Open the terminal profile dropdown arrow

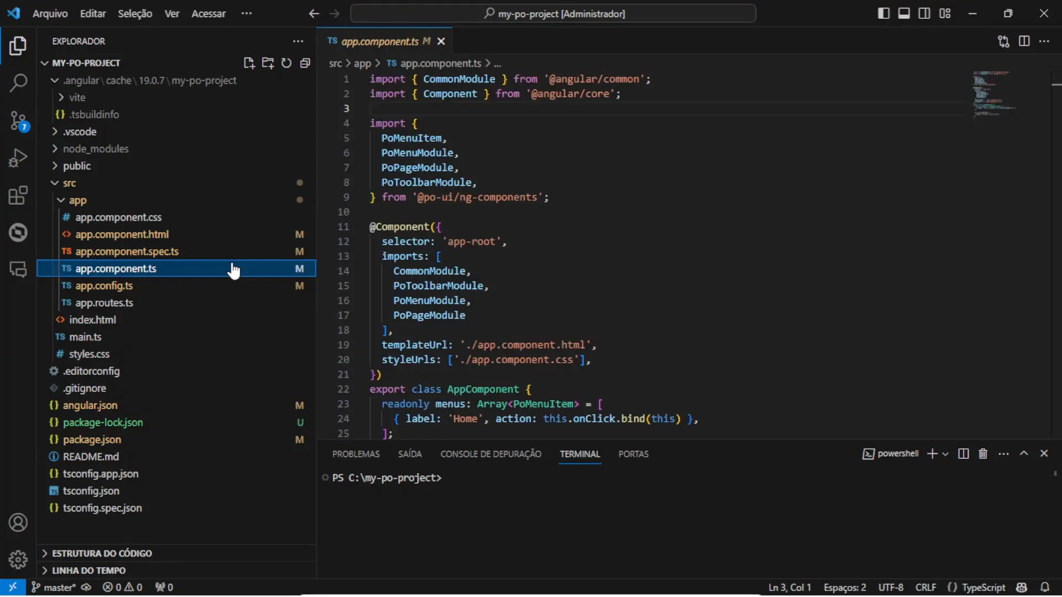(946, 453)
